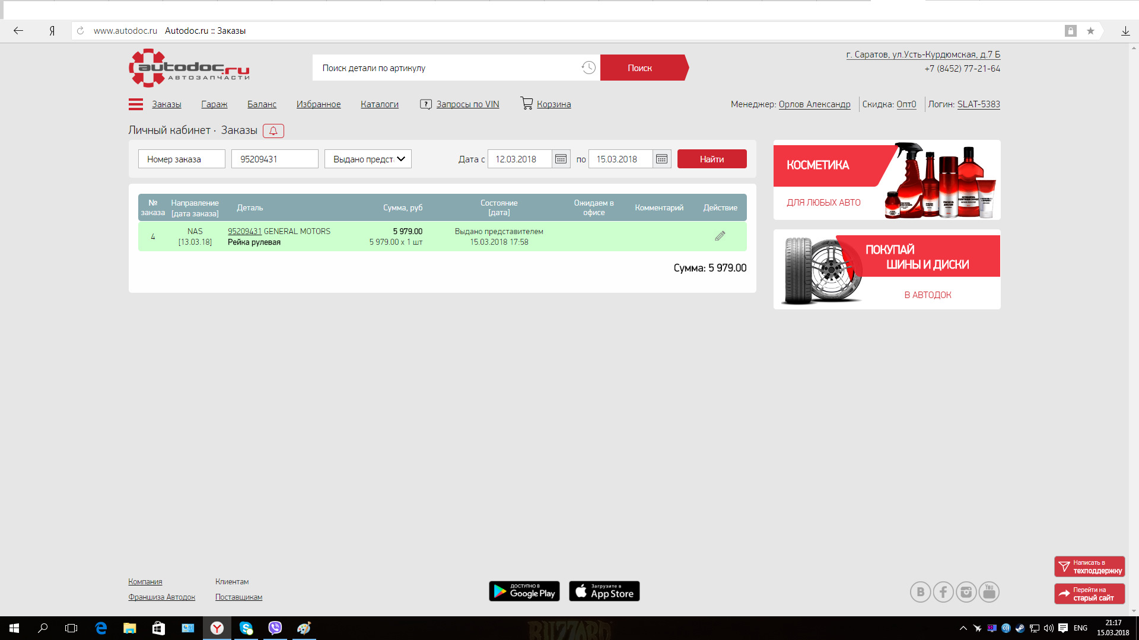1139x640 pixels.
Task: Open the Гараж menu item
Action: click(x=214, y=104)
